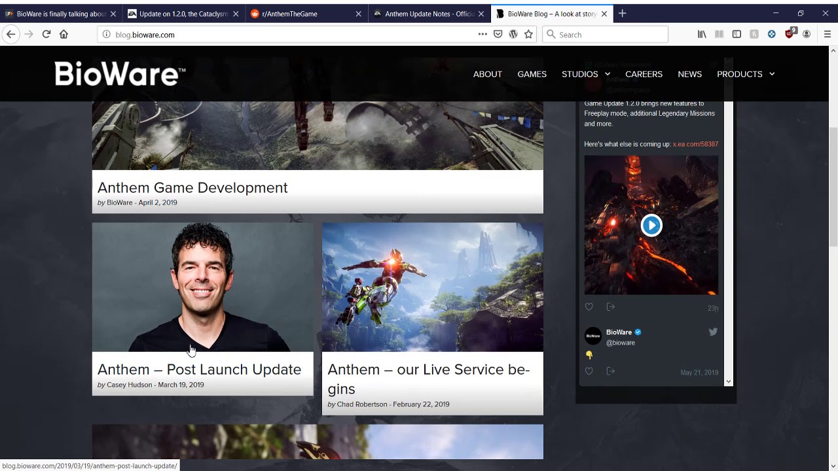Open the ABOUT menu item

point(488,74)
